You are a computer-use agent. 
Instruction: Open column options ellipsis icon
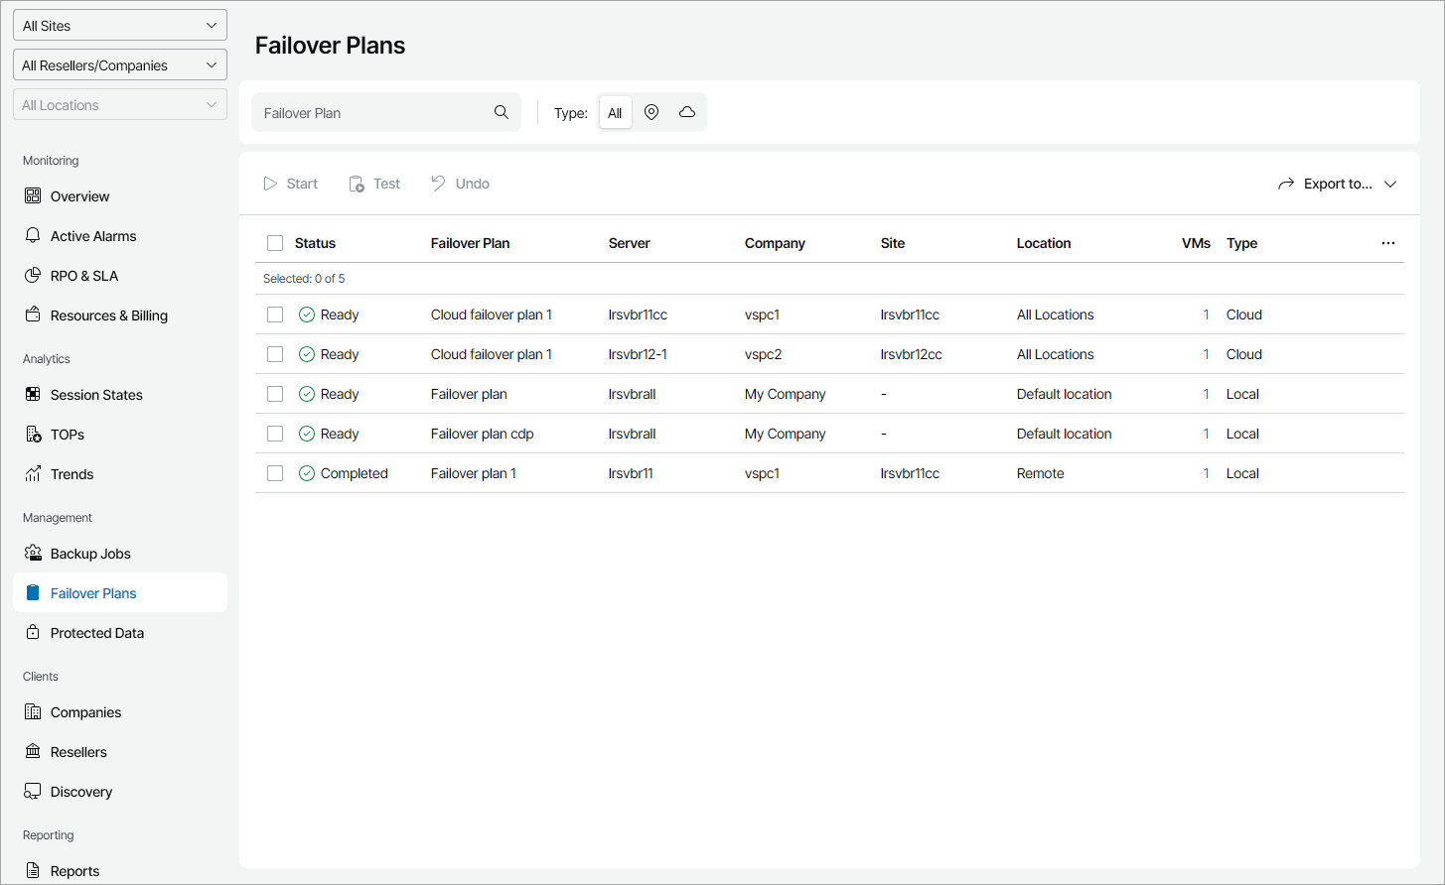coord(1387,243)
